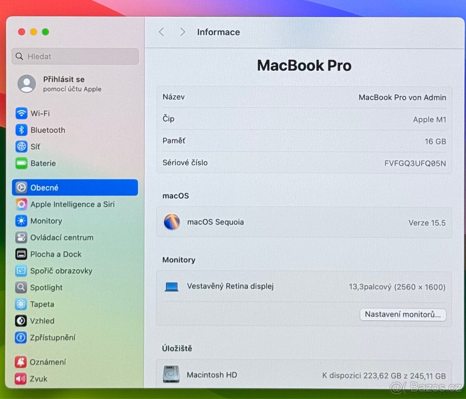This screenshot has width=466, height=399.
Task: Open Baterie settings
Action: coord(43,163)
